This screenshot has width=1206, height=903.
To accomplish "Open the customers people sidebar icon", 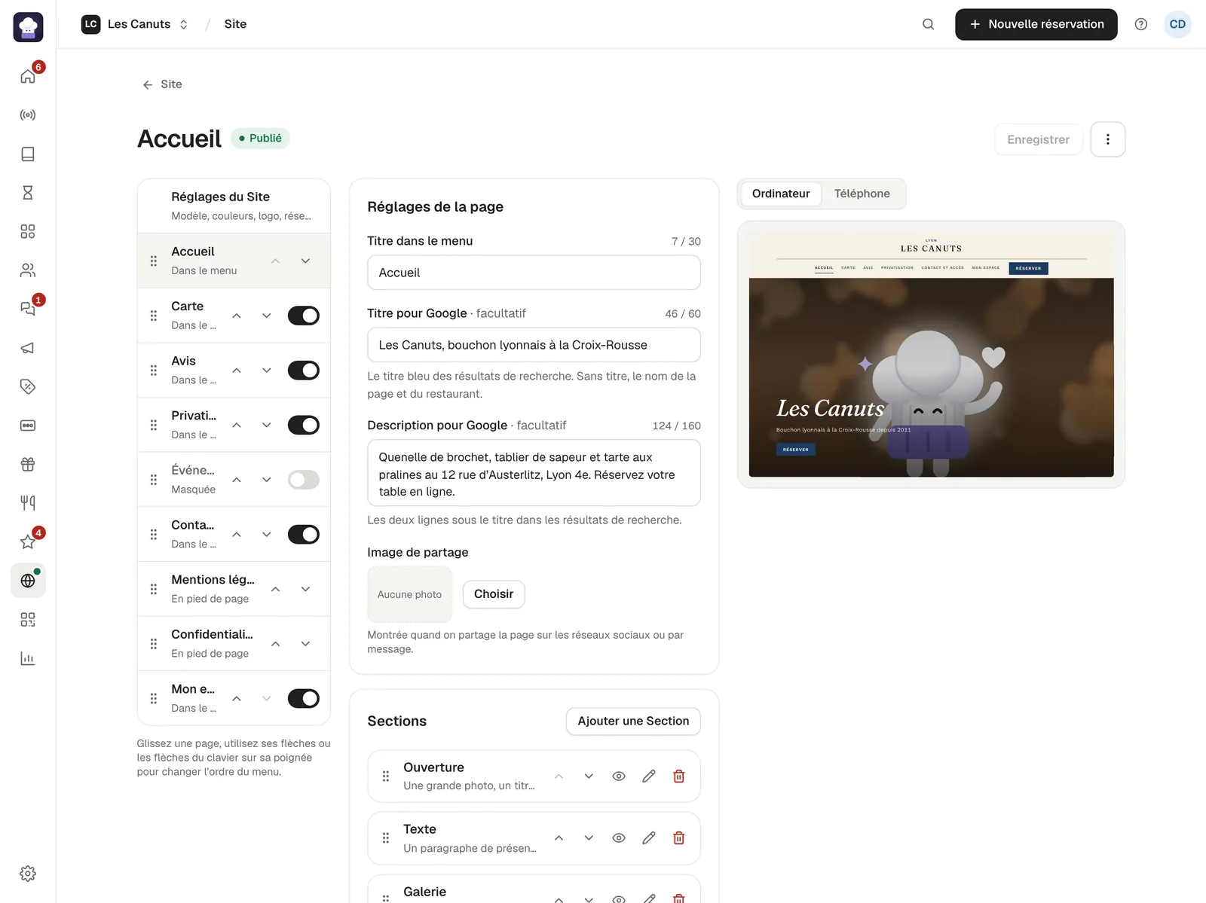I will point(28,270).
